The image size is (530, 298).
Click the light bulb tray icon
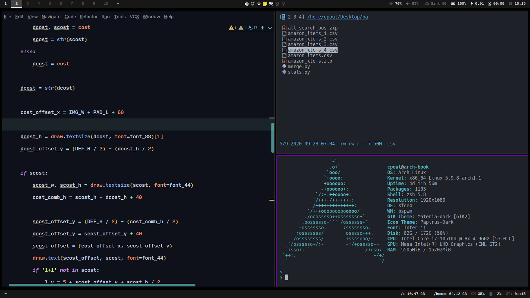coord(283,4)
